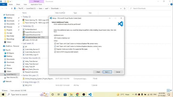Go up one folder level
173x97 pixels.
pos(12,8)
